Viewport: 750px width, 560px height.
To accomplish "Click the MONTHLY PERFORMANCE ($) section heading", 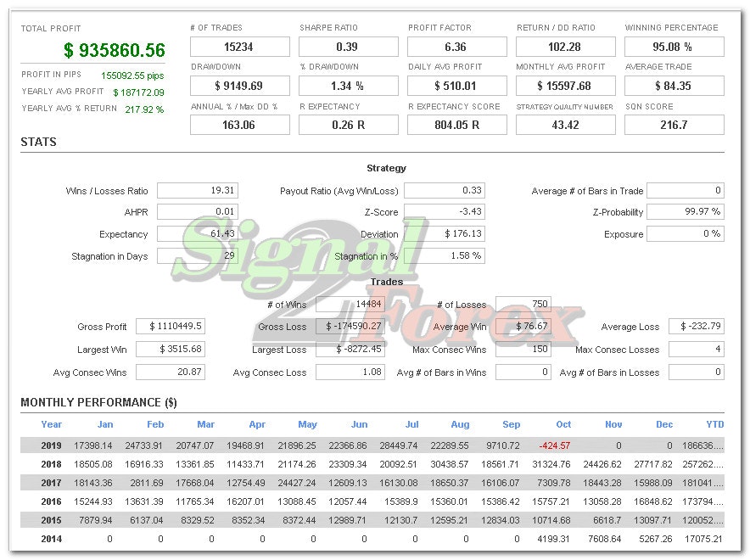I will [x=96, y=402].
